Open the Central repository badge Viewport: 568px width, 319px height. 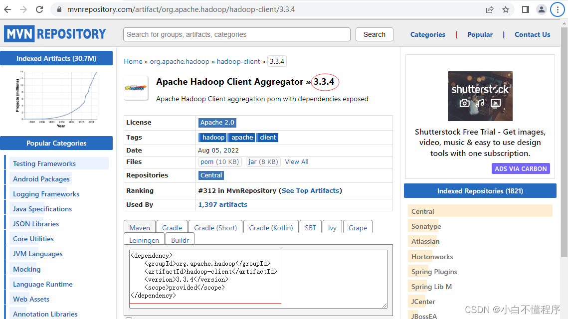[x=211, y=175]
